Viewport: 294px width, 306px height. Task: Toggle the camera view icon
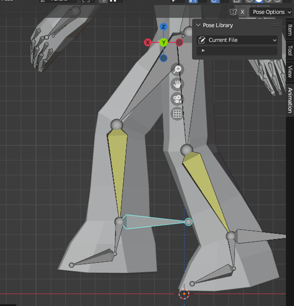pyautogui.click(x=177, y=99)
